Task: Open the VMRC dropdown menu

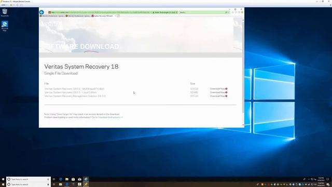Action: (4, 5)
